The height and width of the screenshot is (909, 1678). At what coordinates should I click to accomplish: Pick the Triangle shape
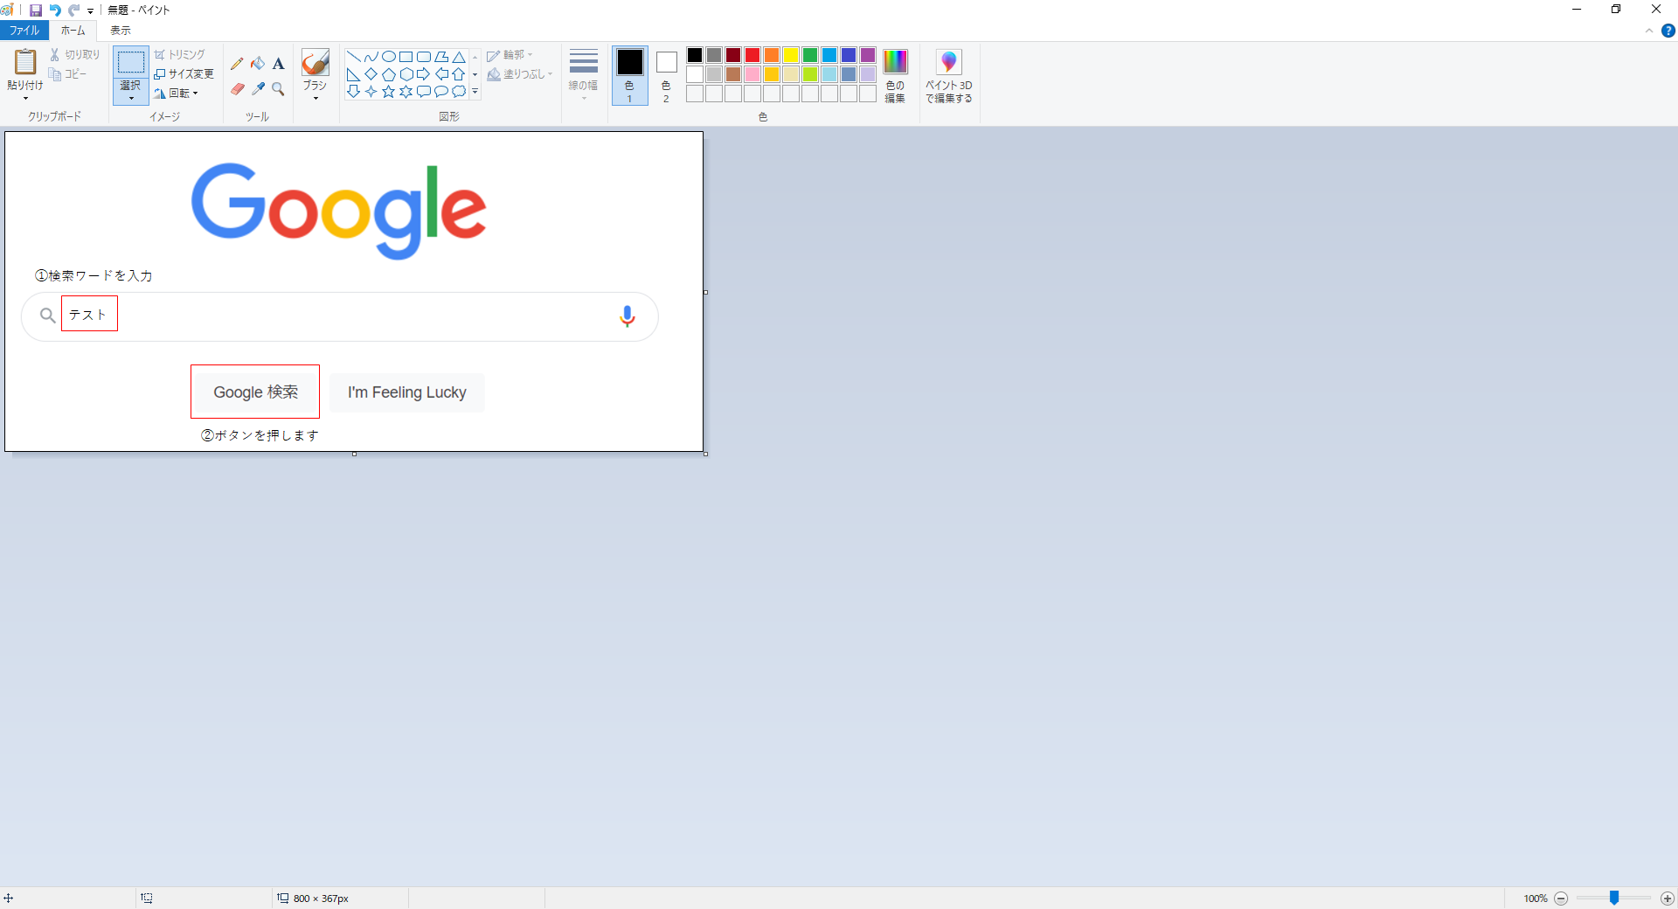coord(459,57)
